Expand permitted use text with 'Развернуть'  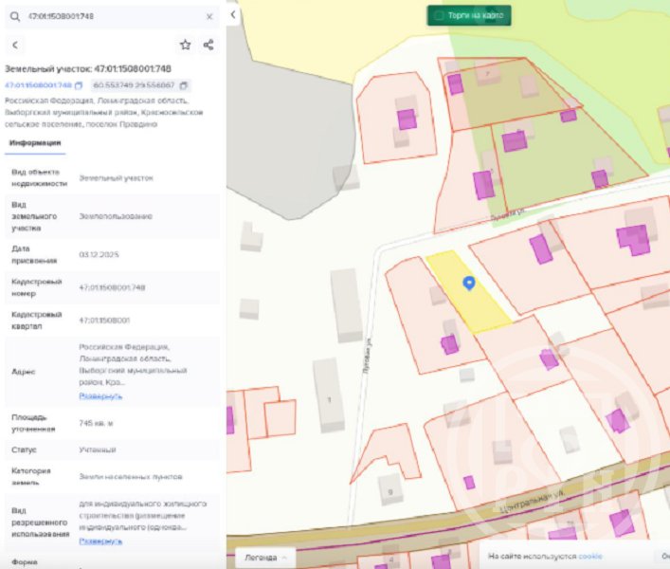tap(100, 541)
